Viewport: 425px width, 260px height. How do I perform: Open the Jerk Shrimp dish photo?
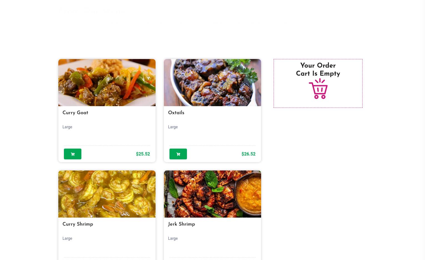pyautogui.click(x=212, y=194)
